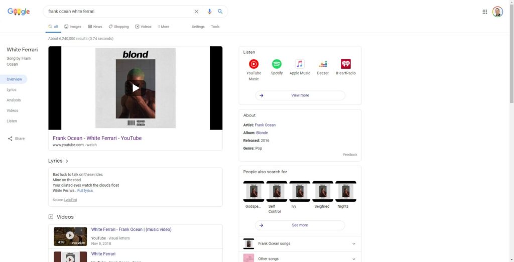Screen dimensions: 514x262
Task: Click the magnifying glass search button
Action: [220, 12]
